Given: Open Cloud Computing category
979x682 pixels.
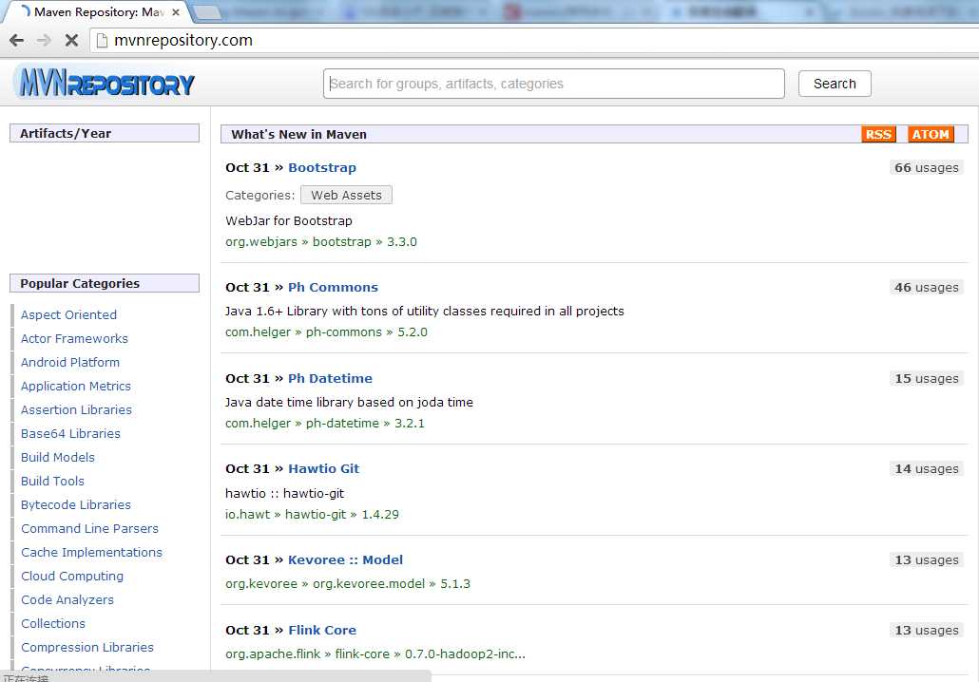Looking at the screenshot, I should tap(72, 576).
